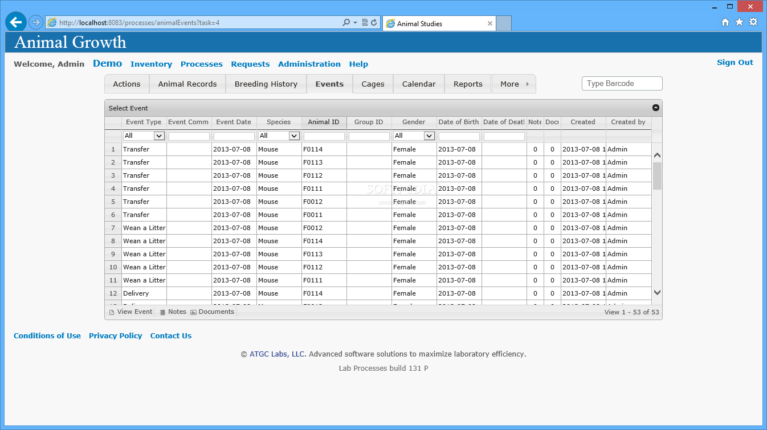Select Wean a Litter in row 7
Viewport: 767px width, 430px height.
point(144,228)
